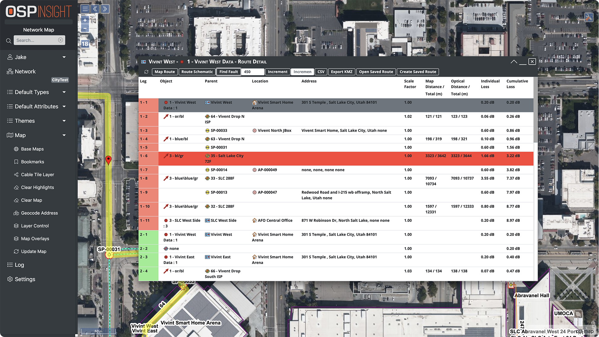Clear the search field with X icon
Image resolution: width=599 pixels, height=337 pixels.
(61, 40)
